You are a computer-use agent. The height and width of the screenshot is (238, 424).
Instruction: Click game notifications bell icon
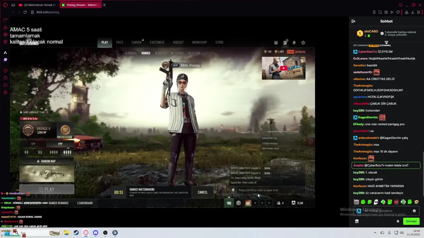[294, 43]
